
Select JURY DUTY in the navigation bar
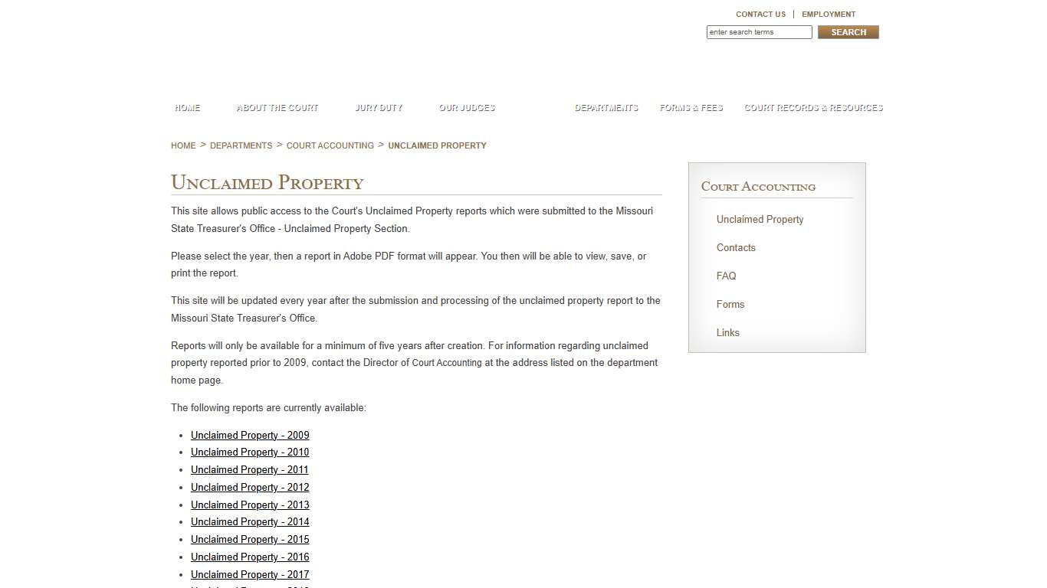tap(379, 108)
